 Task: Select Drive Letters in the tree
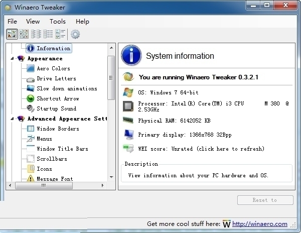tap(56, 78)
